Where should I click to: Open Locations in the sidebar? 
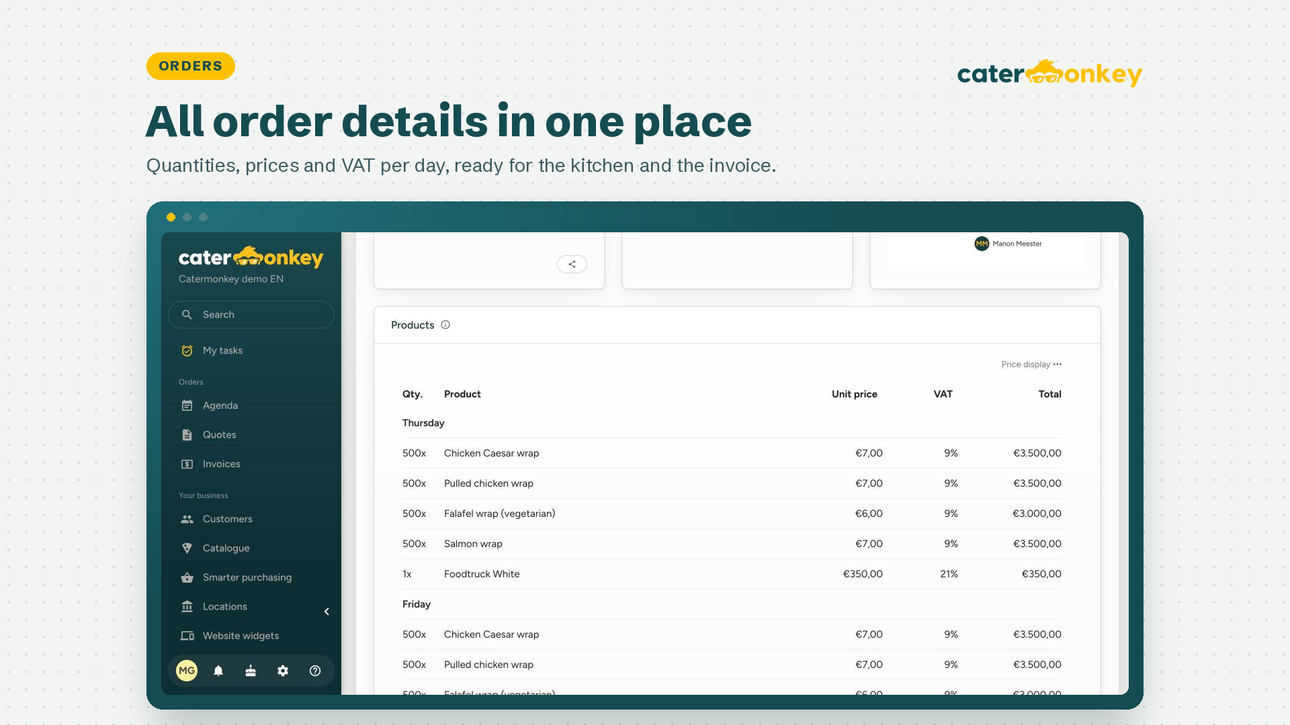(224, 607)
